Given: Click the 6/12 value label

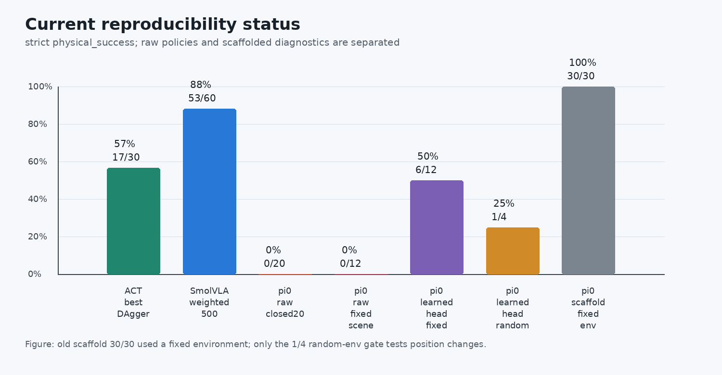Looking at the screenshot, I should [x=426, y=170].
